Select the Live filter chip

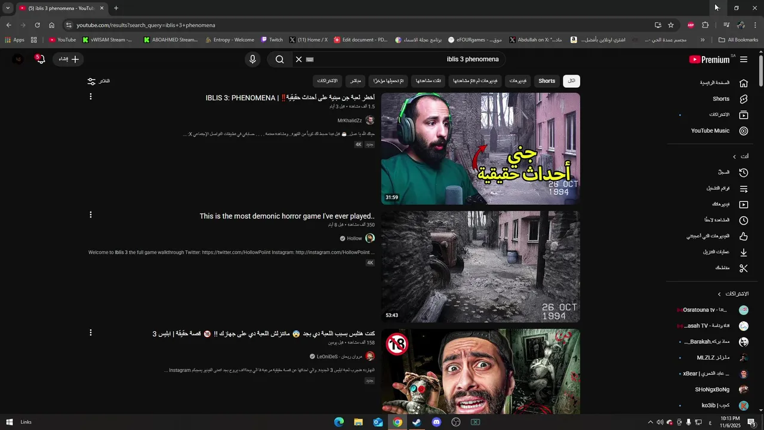click(x=355, y=81)
